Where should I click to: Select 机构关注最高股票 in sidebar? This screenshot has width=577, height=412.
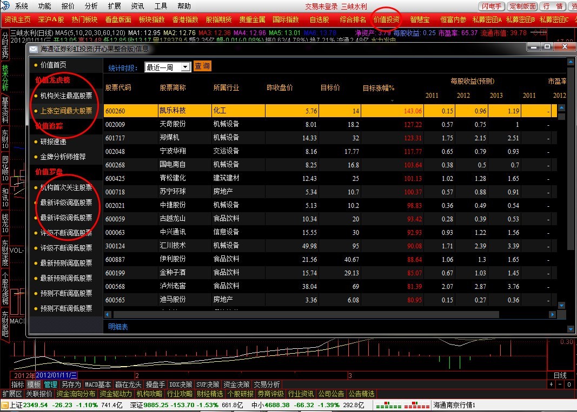tap(66, 96)
